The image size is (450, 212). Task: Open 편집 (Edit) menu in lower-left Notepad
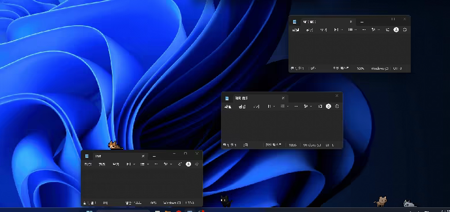point(102,164)
